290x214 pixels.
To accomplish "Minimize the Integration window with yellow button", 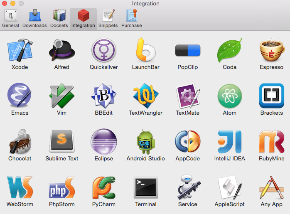I will tap(13, 3).
